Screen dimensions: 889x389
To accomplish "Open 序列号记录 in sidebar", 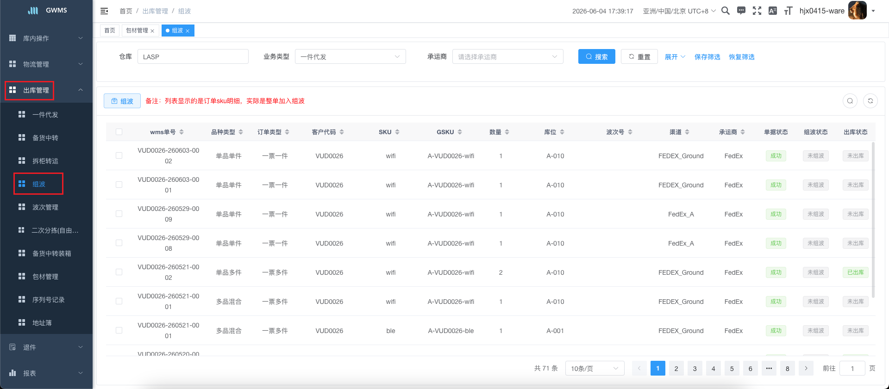I will (46, 299).
